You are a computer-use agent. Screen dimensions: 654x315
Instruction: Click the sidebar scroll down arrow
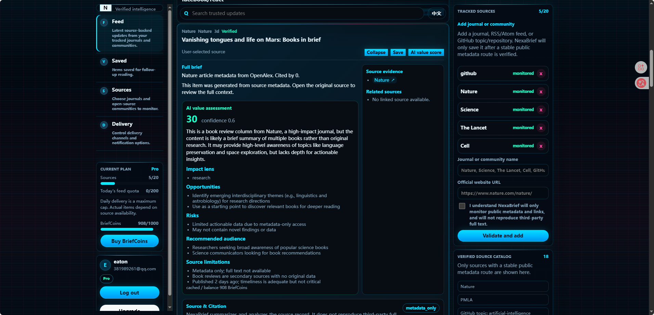pyautogui.click(x=170, y=307)
